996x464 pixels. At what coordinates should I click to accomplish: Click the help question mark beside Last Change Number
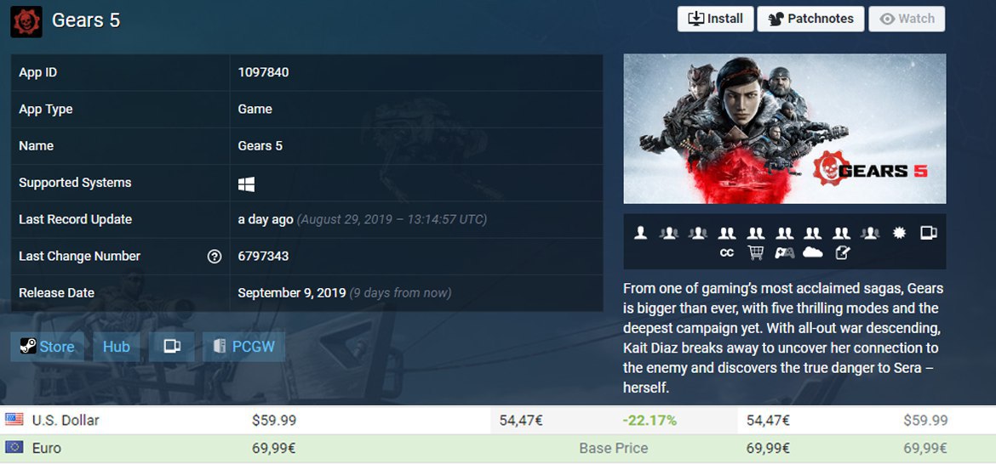pos(214,256)
